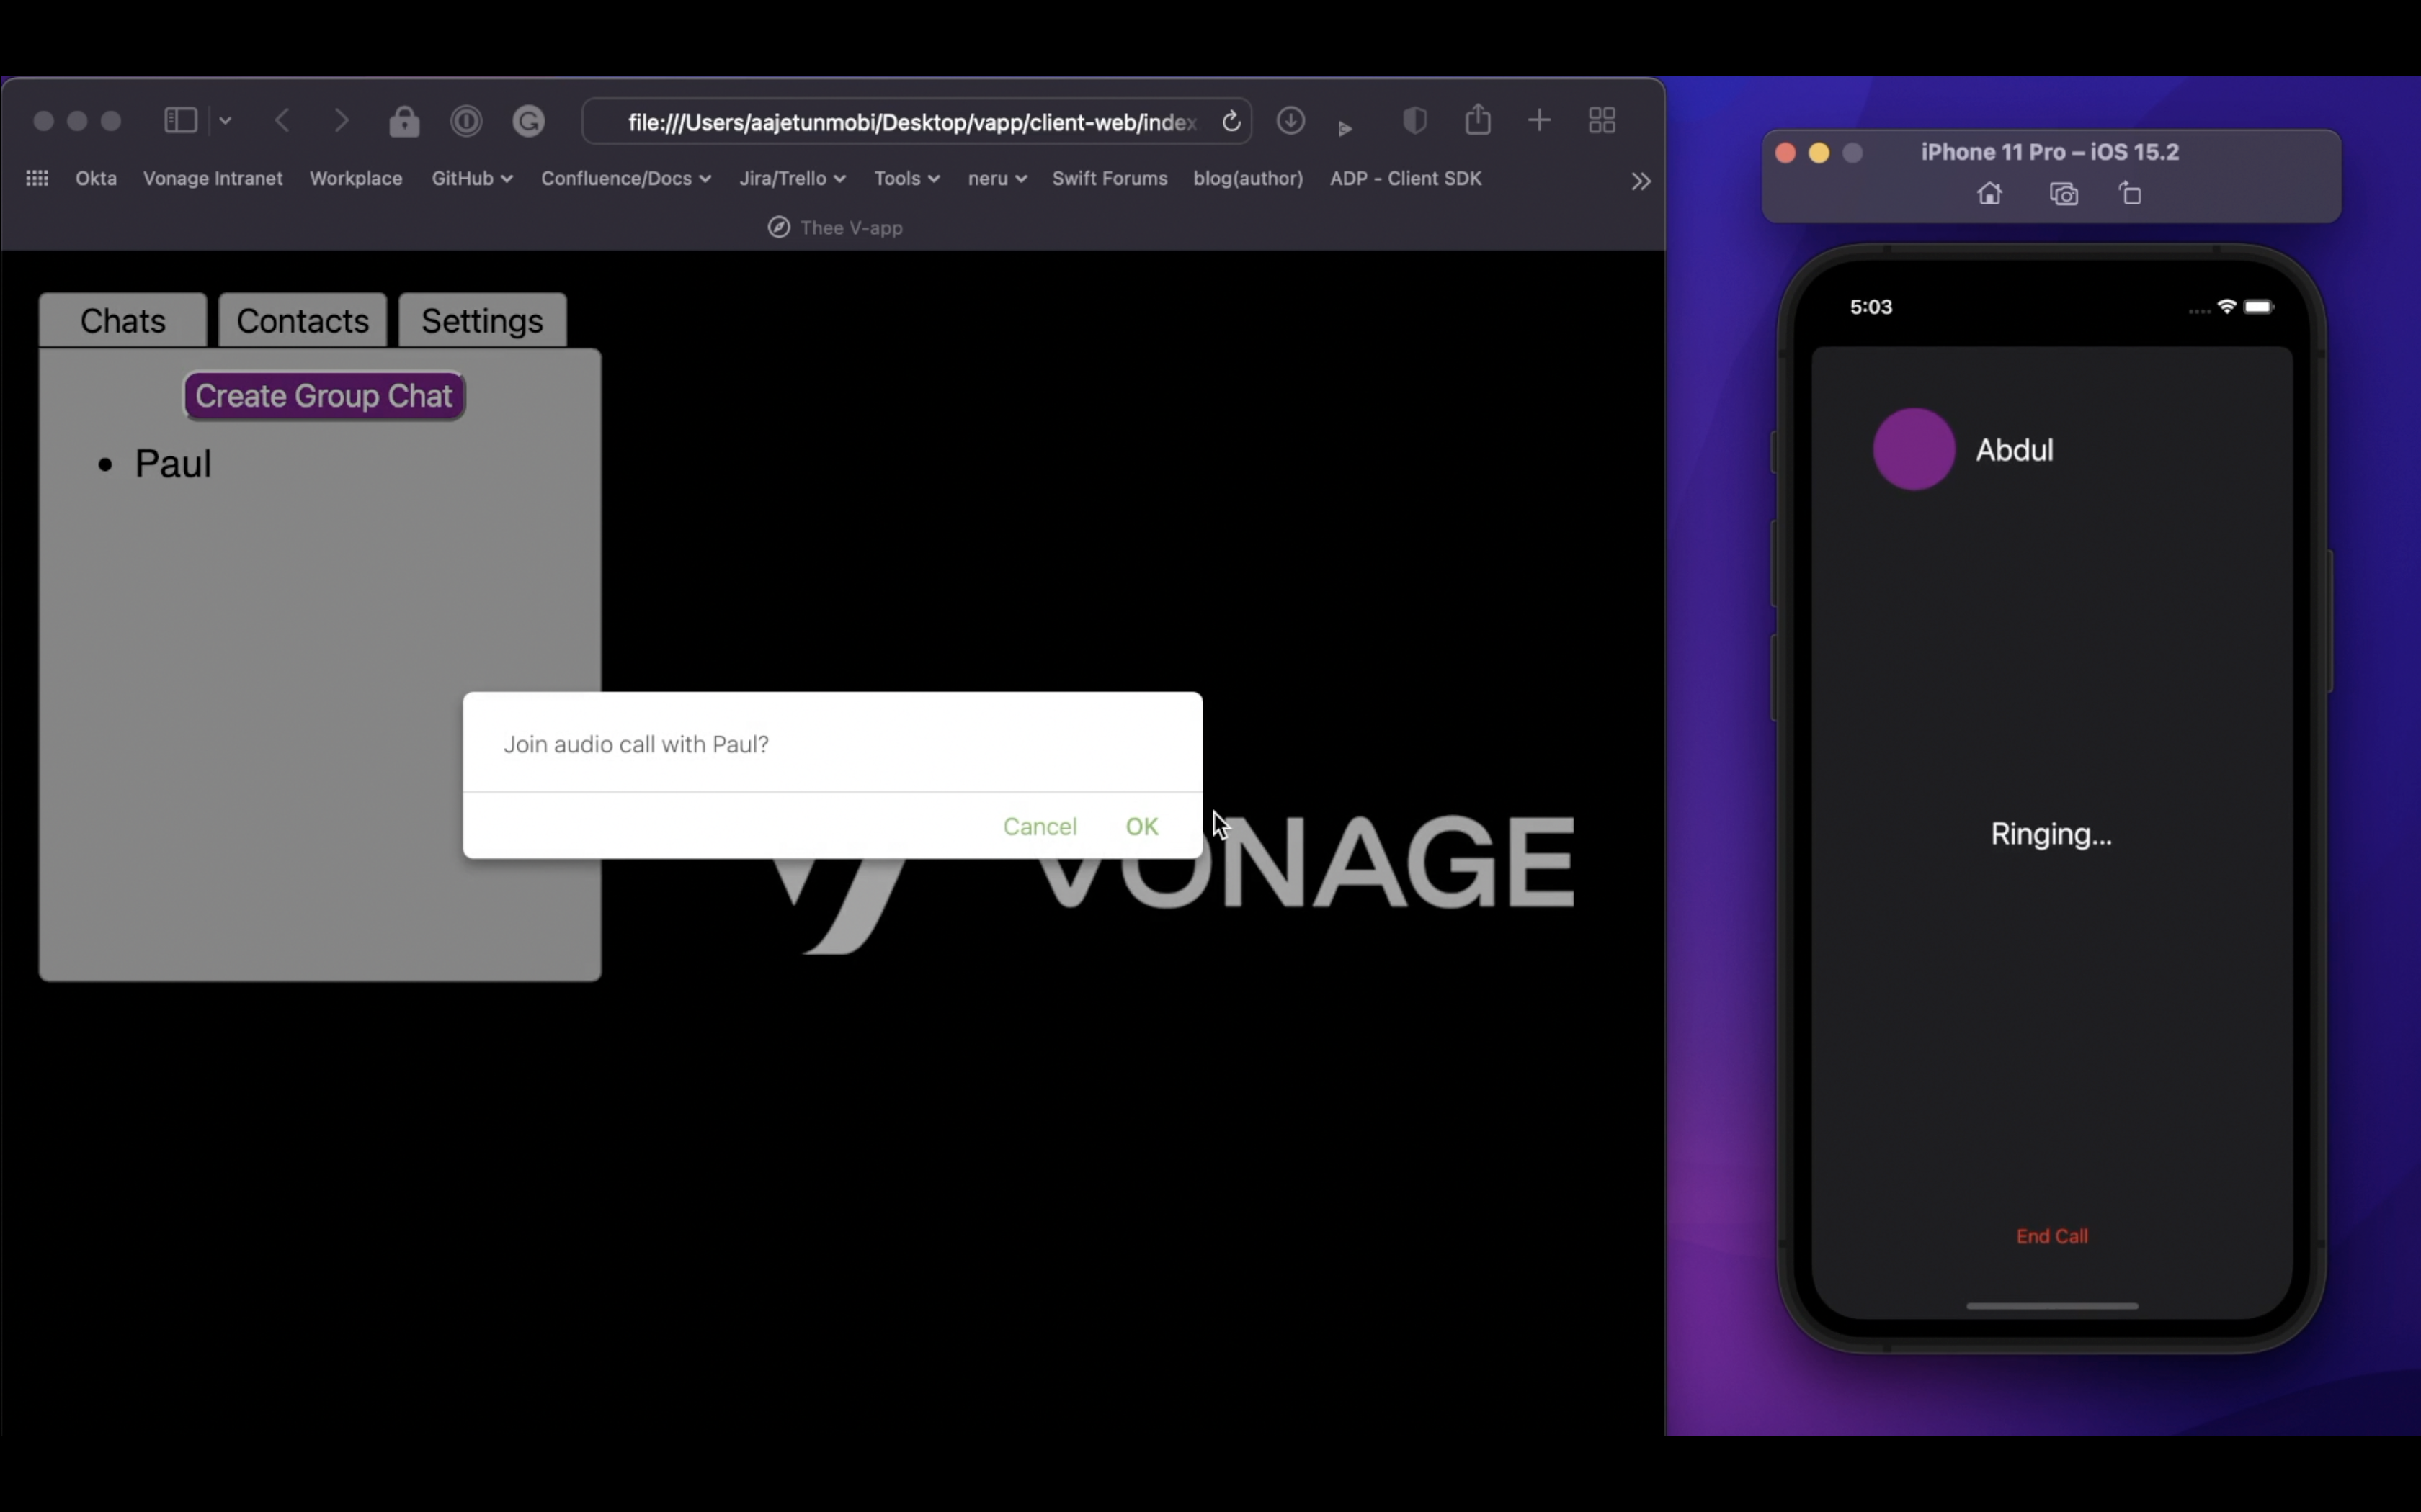Rotate the simulator device icon
This screenshot has width=2421, height=1512.
click(x=2130, y=194)
